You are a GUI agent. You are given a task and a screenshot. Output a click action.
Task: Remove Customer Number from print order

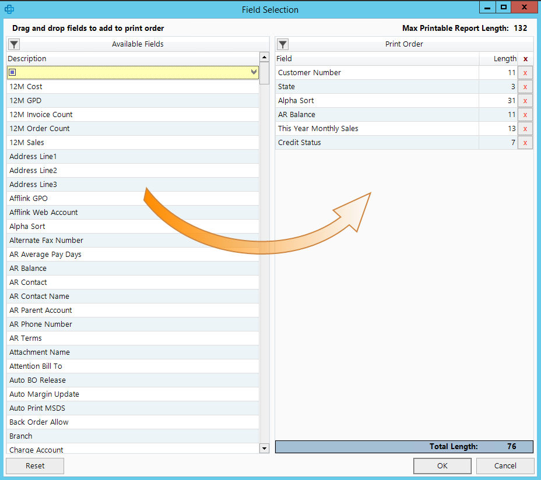coord(525,73)
